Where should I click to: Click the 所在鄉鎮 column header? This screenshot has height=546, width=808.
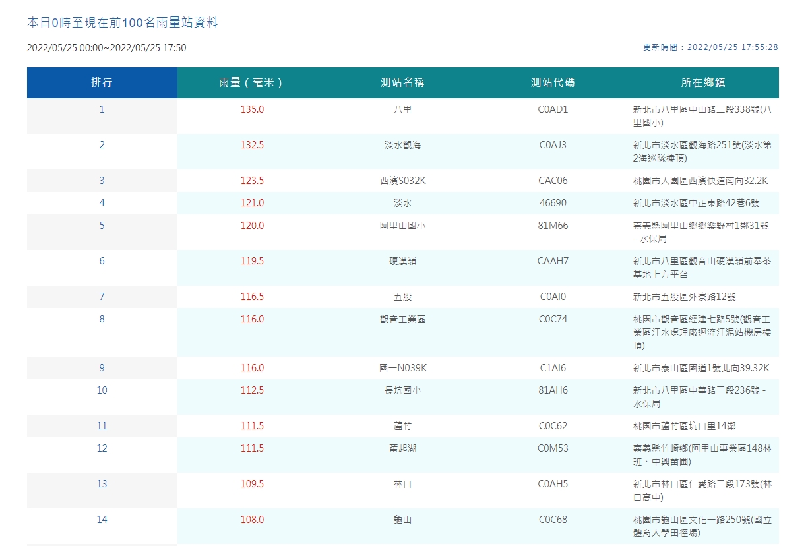pyautogui.click(x=703, y=82)
